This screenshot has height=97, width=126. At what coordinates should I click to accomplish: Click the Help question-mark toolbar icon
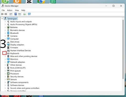click(x=16, y=14)
